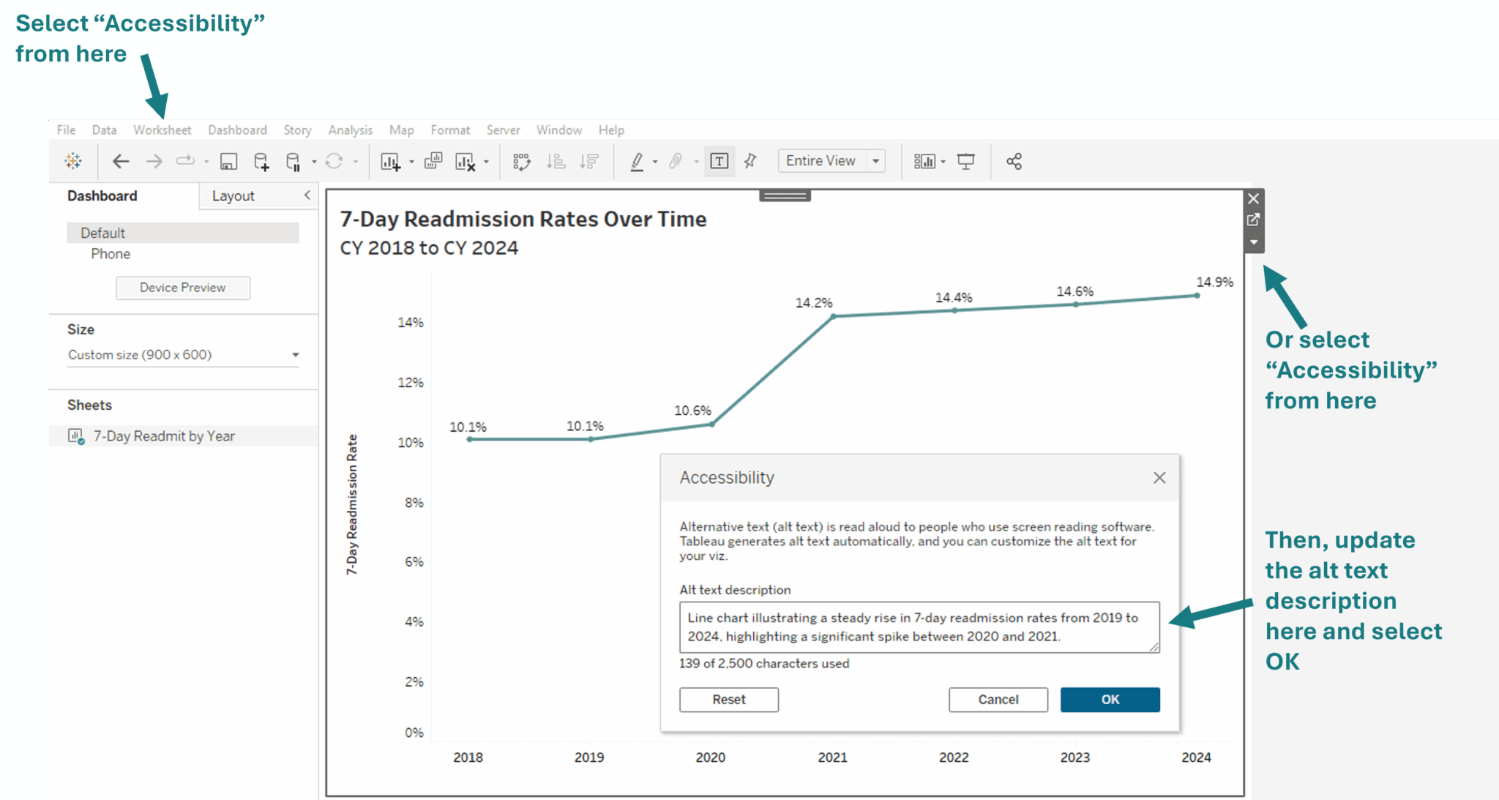
Task: Click the New Worksheet icon
Action: [390, 162]
